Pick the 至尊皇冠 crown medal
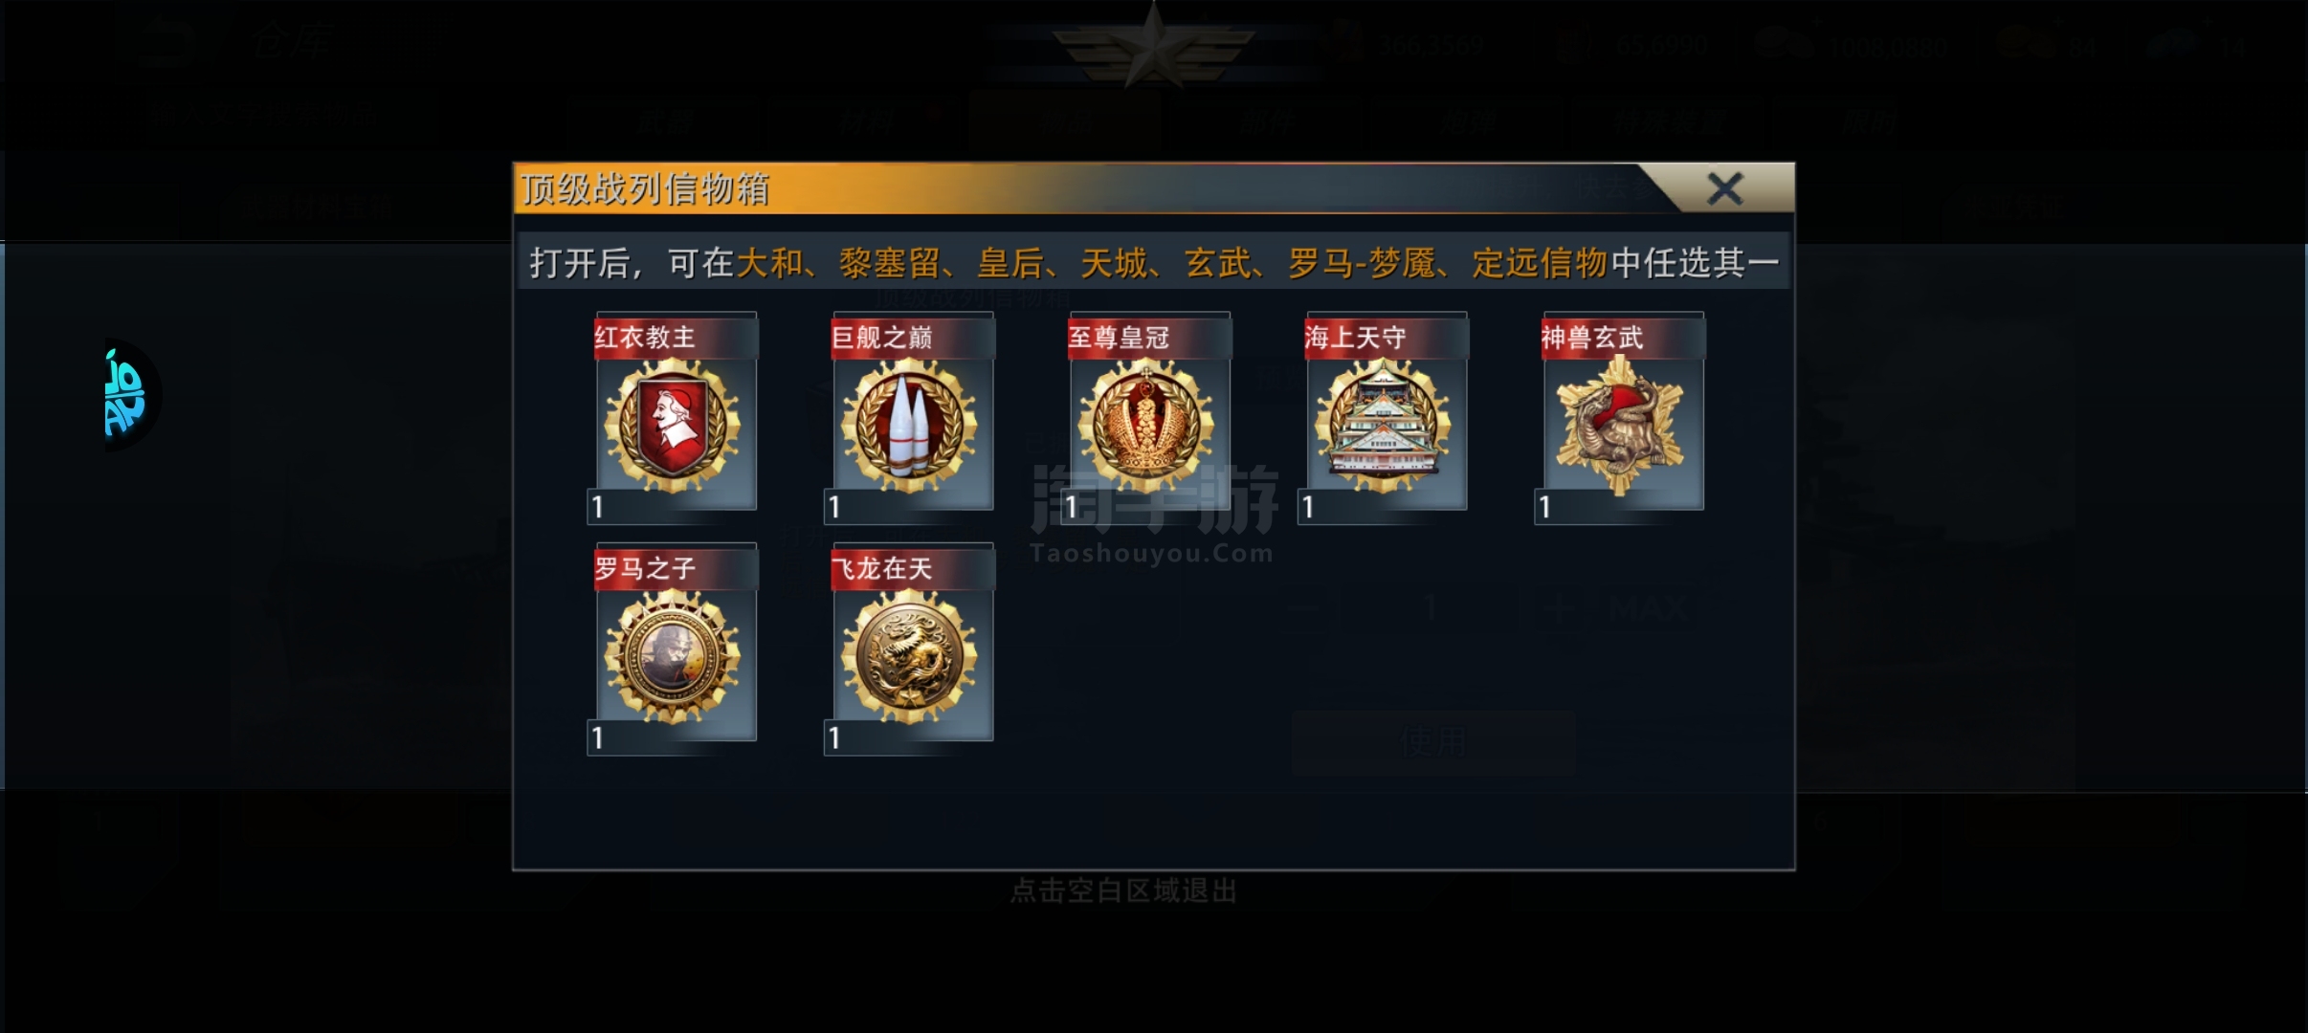The width and height of the screenshot is (2308, 1033). click(x=1146, y=426)
